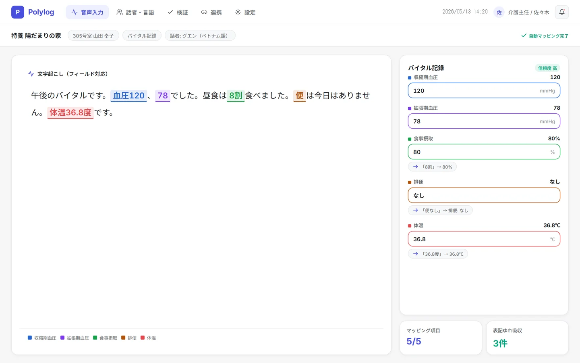Click the 収縮期血圧 input field

[x=484, y=90]
